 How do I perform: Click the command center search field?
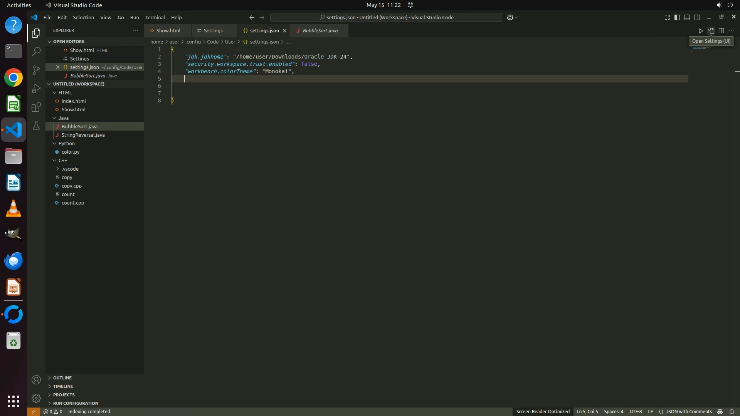click(386, 17)
